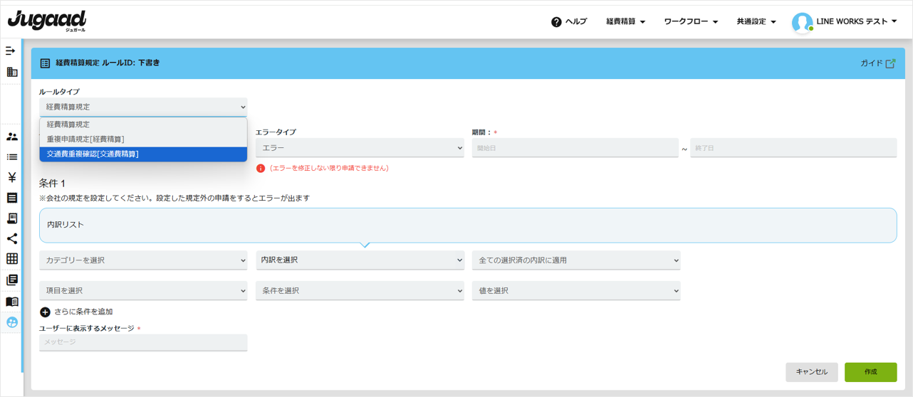The image size is (913, 397).
Task: Expand the 値を選択 dropdown
Action: point(575,291)
